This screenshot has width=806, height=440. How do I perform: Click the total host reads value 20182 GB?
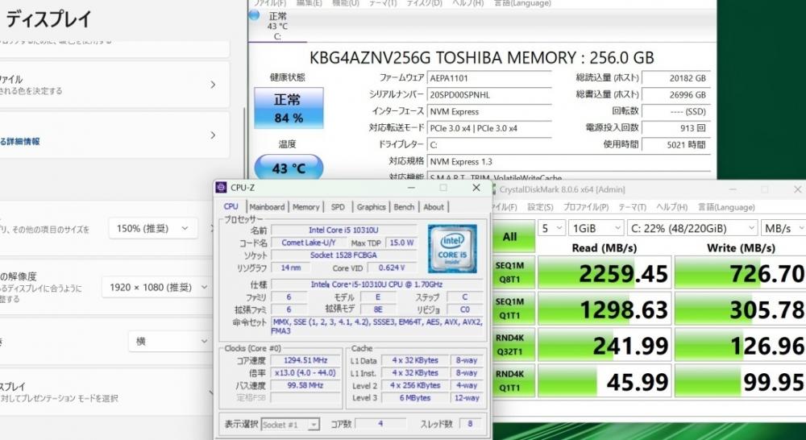(676, 78)
